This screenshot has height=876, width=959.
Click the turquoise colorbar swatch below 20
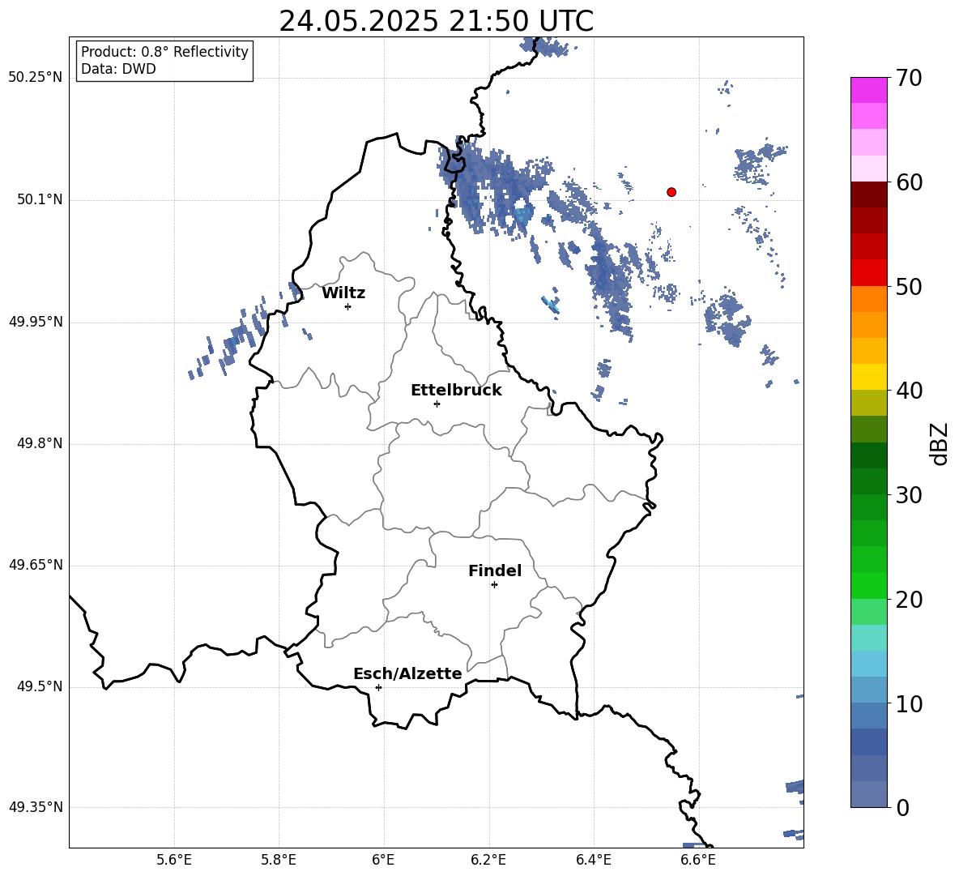(x=868, y=638)
